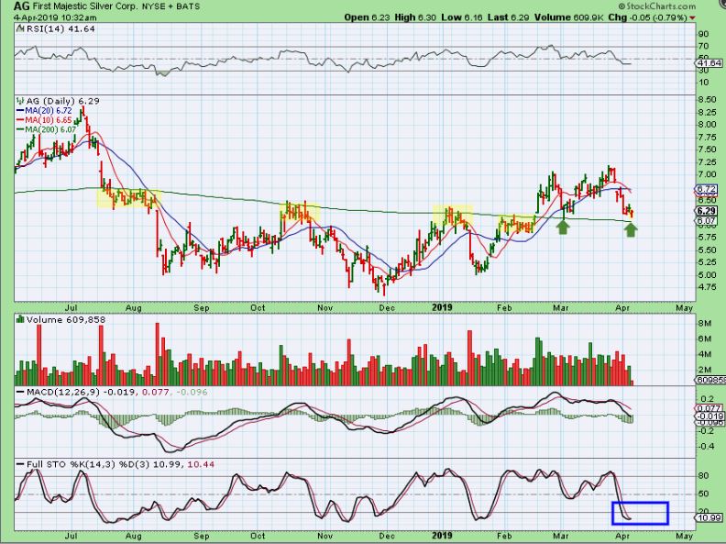Click the 10.99 stochastic tag on axis

[x=710, y=517]
